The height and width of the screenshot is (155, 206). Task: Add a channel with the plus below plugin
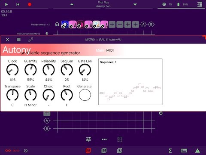(x=47, y=114)
